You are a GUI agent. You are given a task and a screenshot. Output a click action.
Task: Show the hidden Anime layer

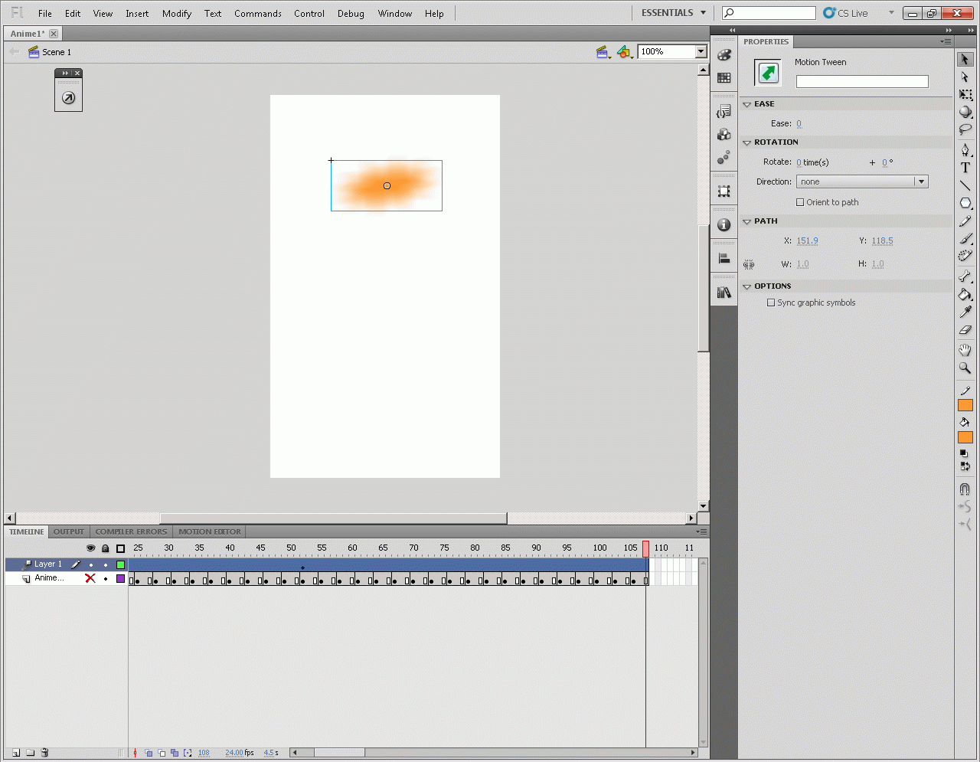pos(90,578)
